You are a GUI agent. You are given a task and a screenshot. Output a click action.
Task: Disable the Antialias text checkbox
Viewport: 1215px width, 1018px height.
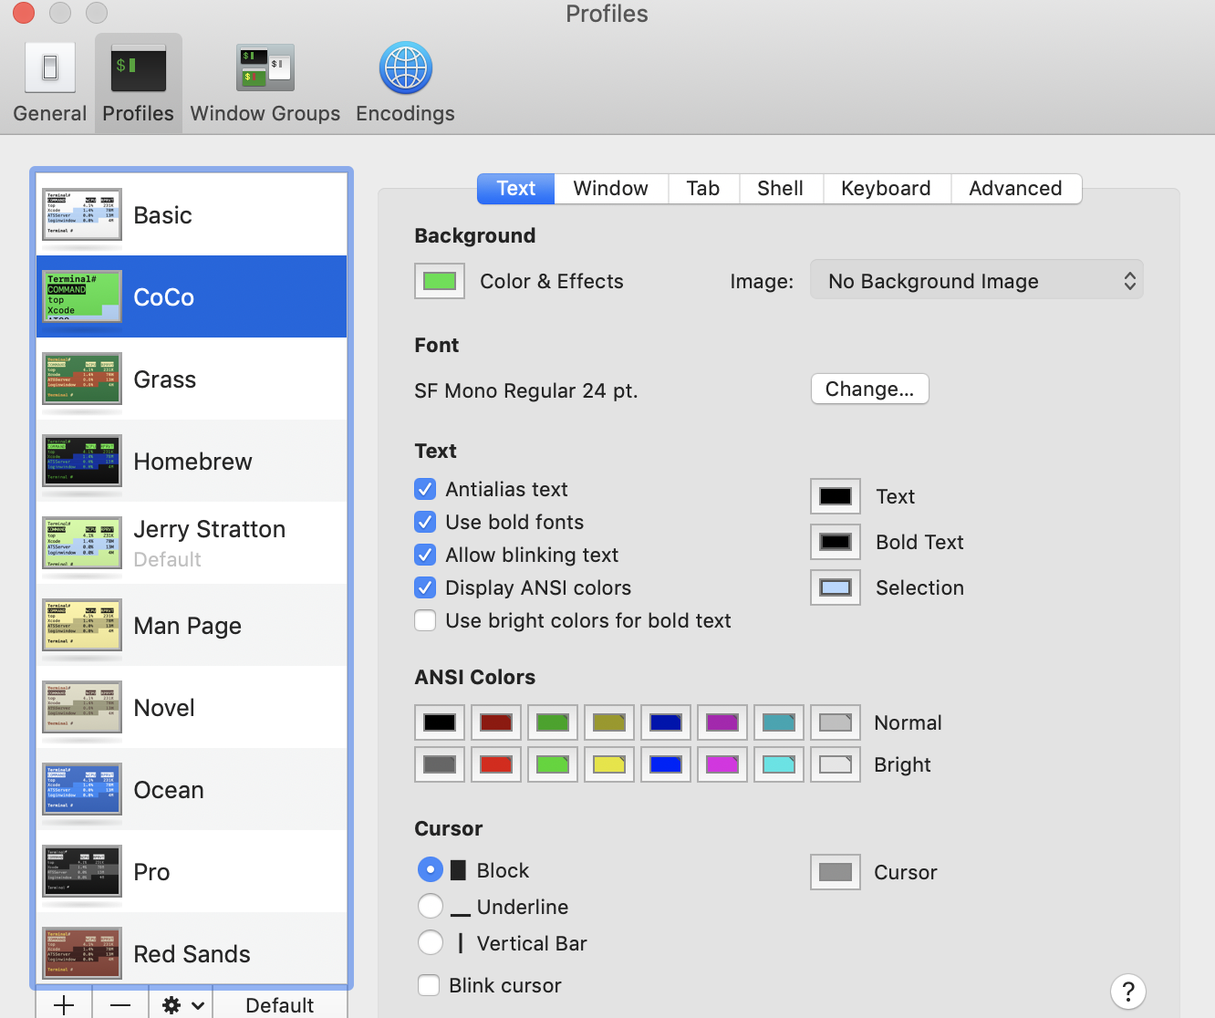pos(425,490)
